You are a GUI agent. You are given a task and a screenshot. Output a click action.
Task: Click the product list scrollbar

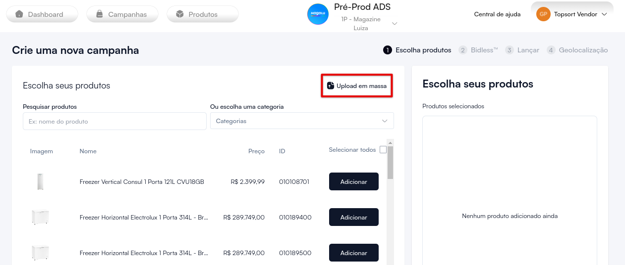pos(390,163)
